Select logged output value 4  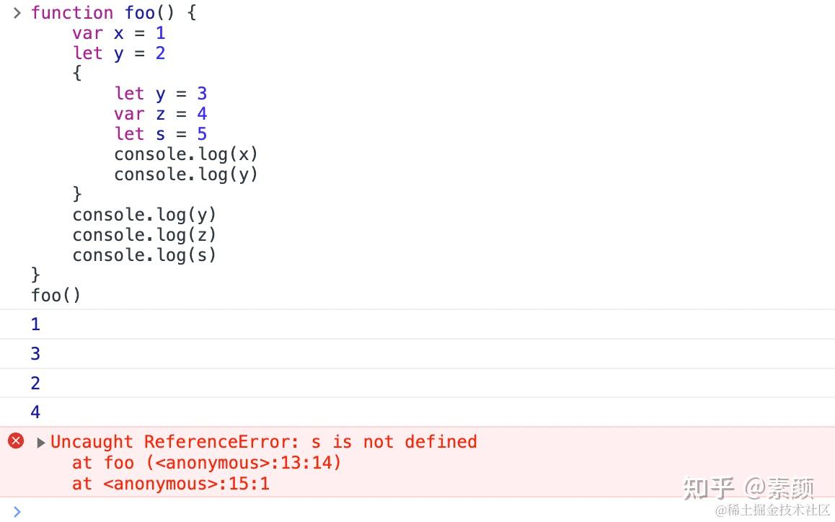[x=35, y=412]
